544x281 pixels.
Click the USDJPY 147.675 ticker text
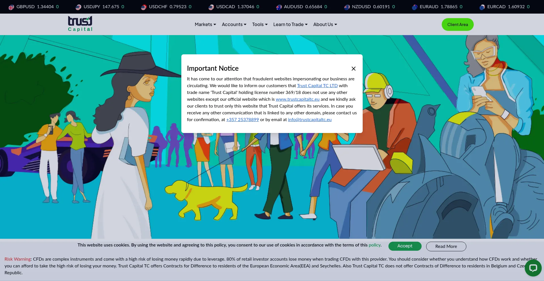point(101,7)
